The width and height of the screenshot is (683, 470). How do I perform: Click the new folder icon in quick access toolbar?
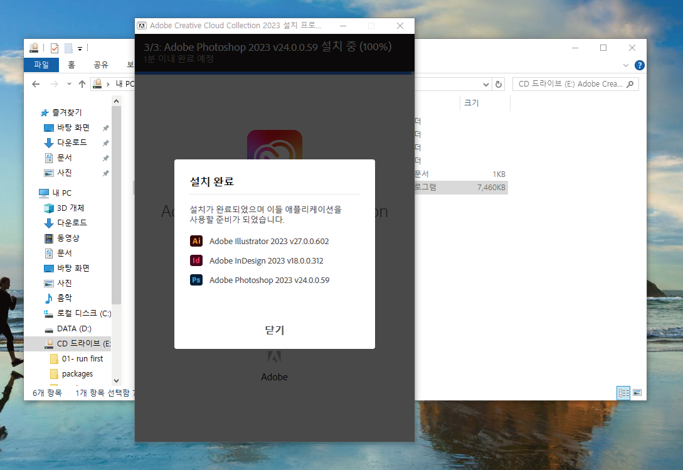tap(68, 48)
